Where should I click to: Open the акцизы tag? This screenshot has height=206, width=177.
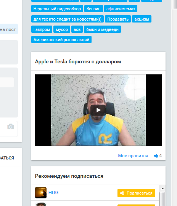tap(142, 19)
